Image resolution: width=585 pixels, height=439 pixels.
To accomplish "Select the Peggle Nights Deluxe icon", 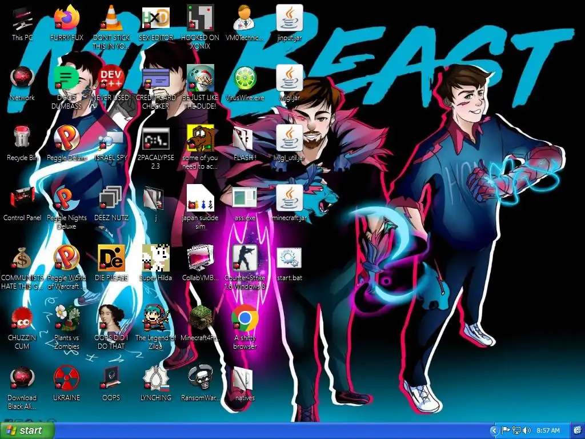I will coord(66,198).
